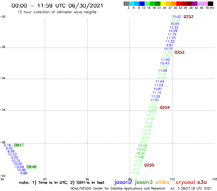This screenshot has width=217, height=191.
Task: Click the 17.68 wave height reading
Action: click(139, 157)
